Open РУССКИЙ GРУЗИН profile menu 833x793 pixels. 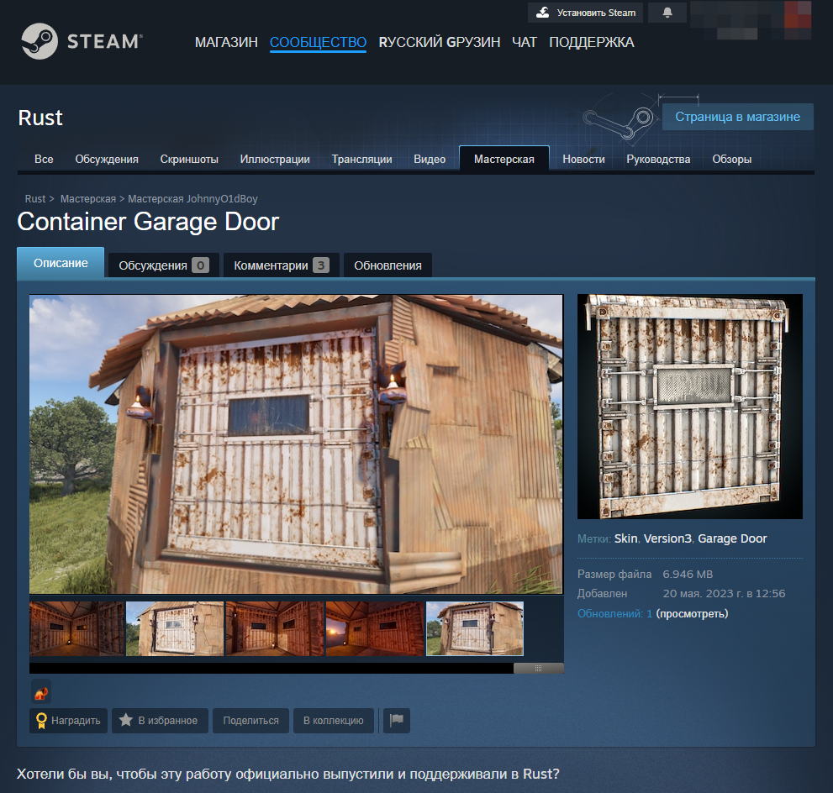(x=440, y=42)
